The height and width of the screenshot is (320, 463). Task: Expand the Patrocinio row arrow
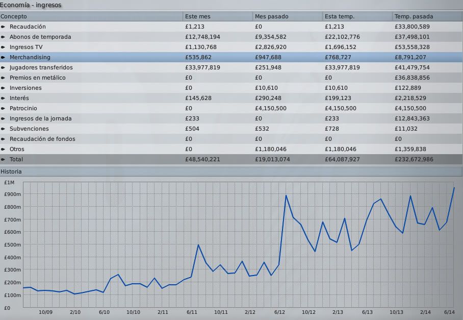3,108
